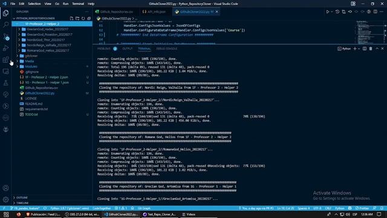Open the .gitignore file
The image size is (387, 218).
click(x=52, y=72)
